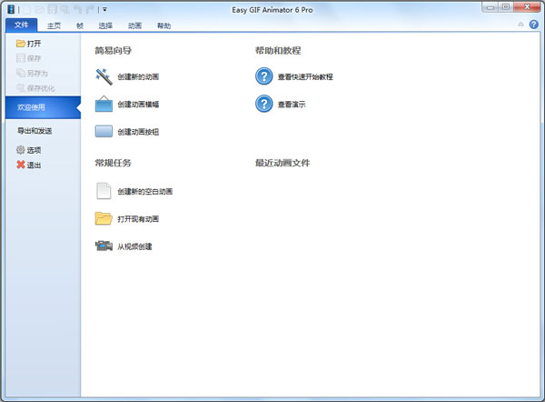Click the 查看快速开始教程 link text

[305, 77]
